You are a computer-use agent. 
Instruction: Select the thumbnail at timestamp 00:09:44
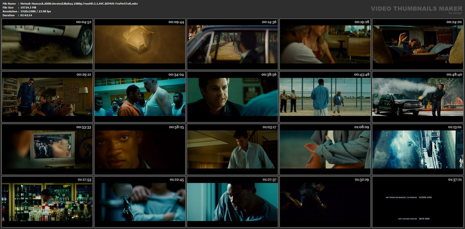click(x=140, y=44)
